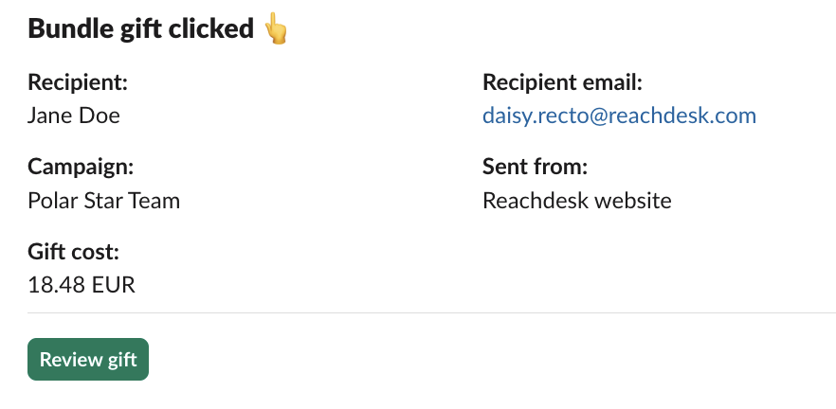Select the Reachdesk website text

point(577,201)
